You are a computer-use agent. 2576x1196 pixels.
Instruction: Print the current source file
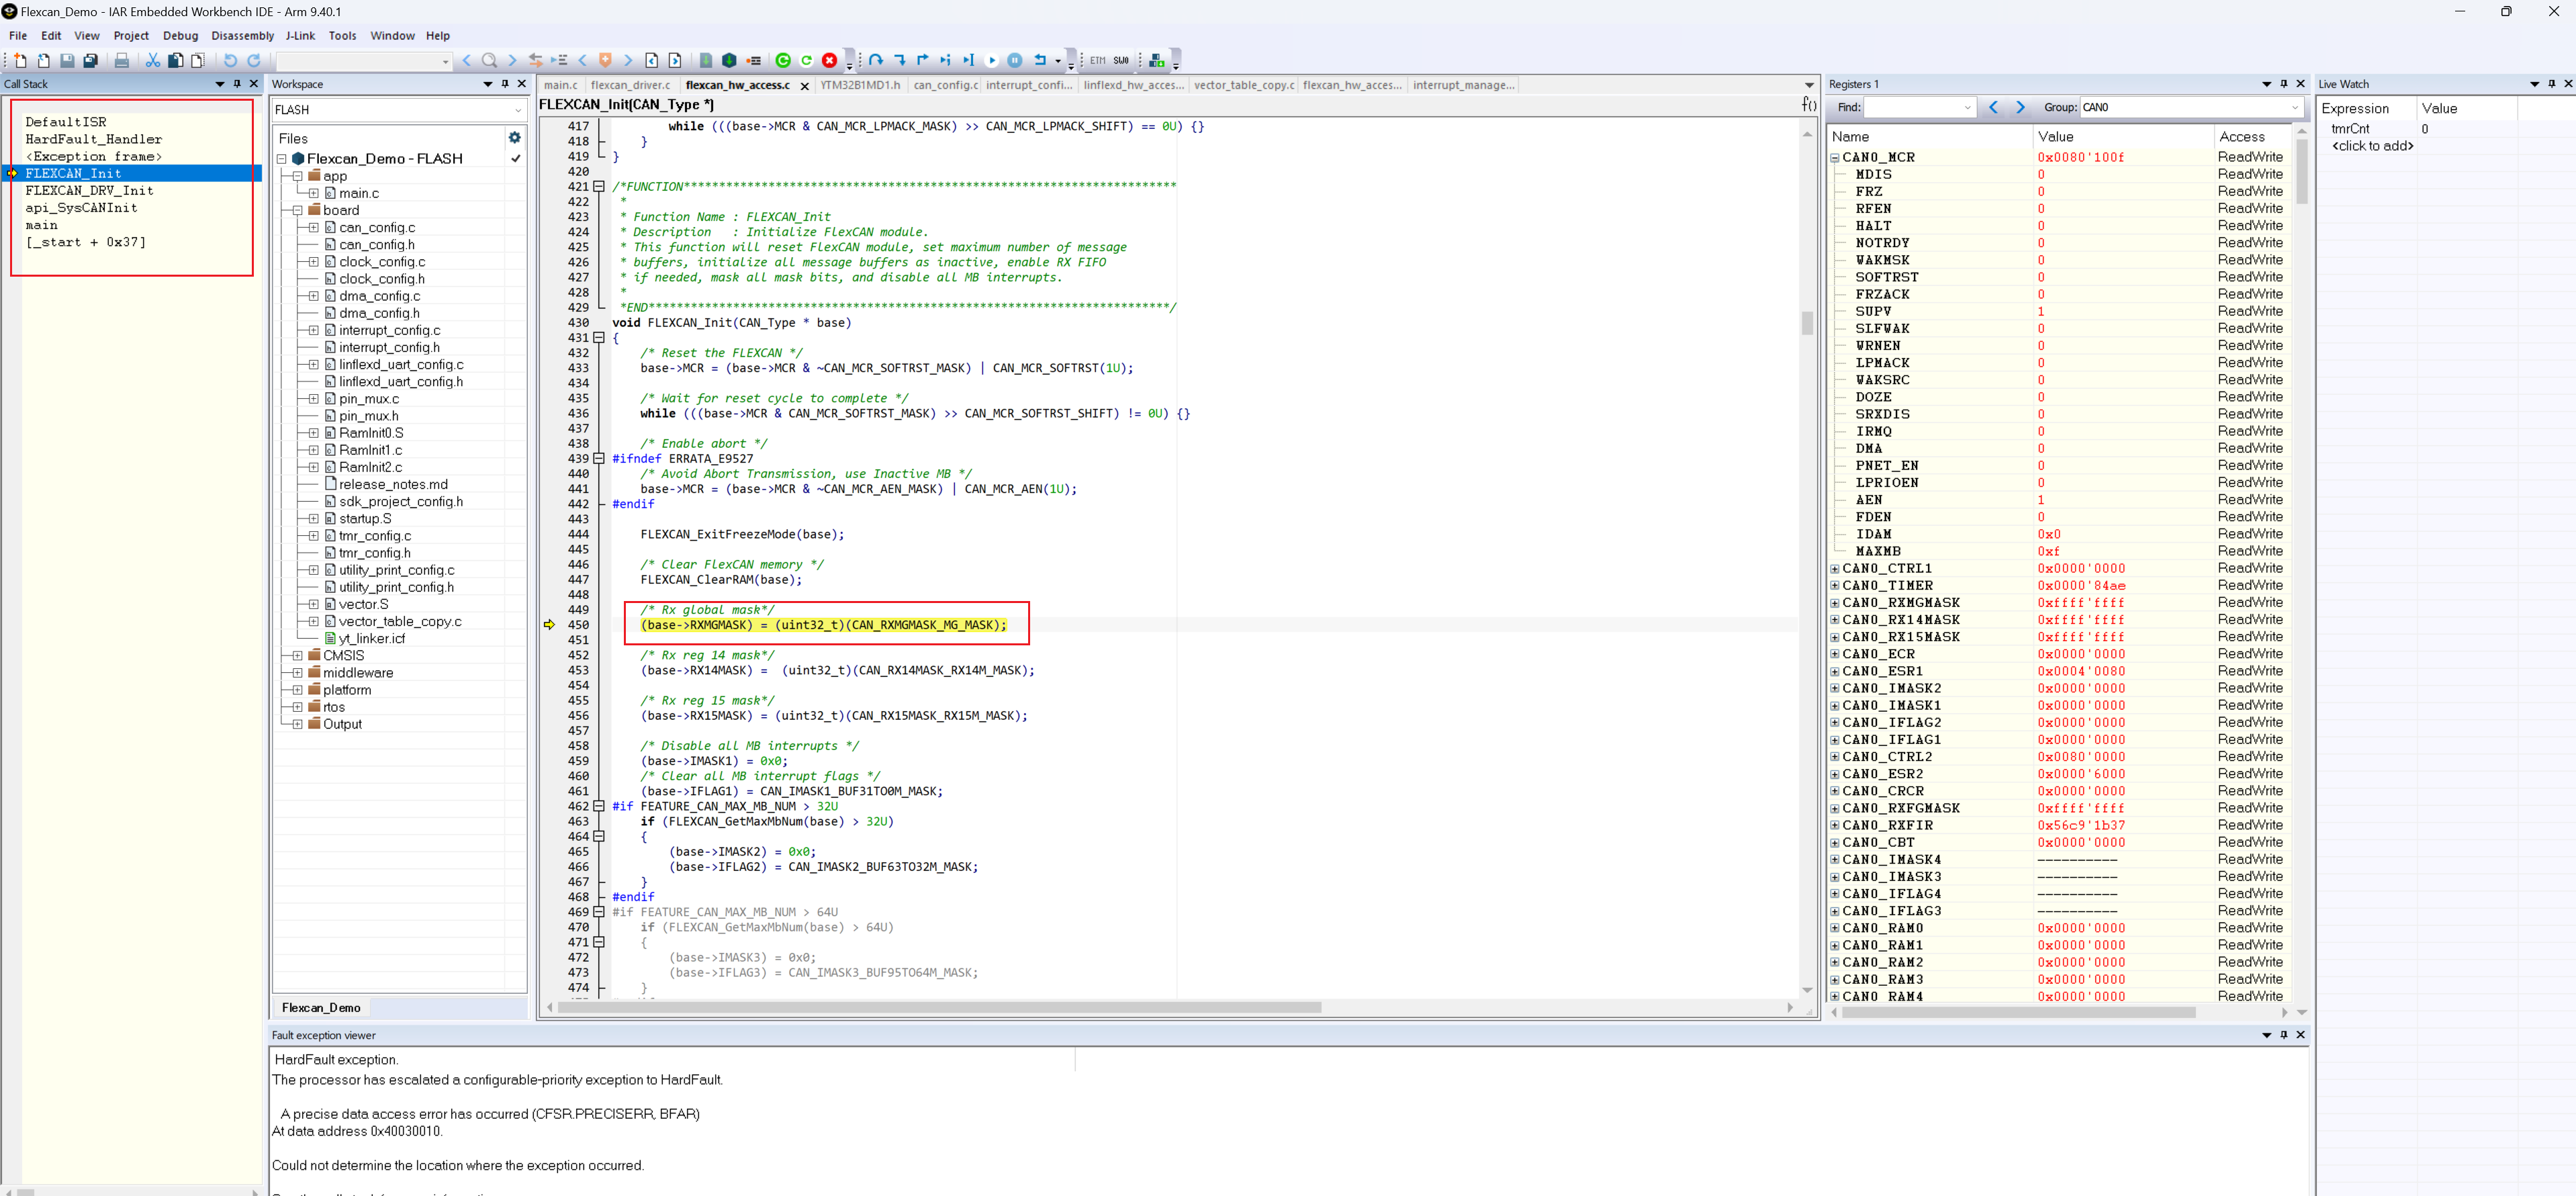[122, 61]
